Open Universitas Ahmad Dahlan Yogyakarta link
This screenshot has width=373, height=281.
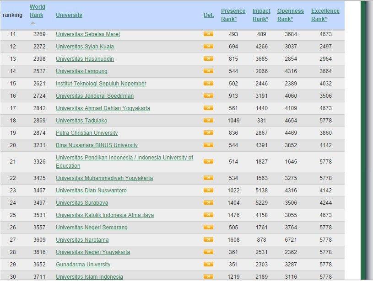pyautogui.click(x=103, y=108)
